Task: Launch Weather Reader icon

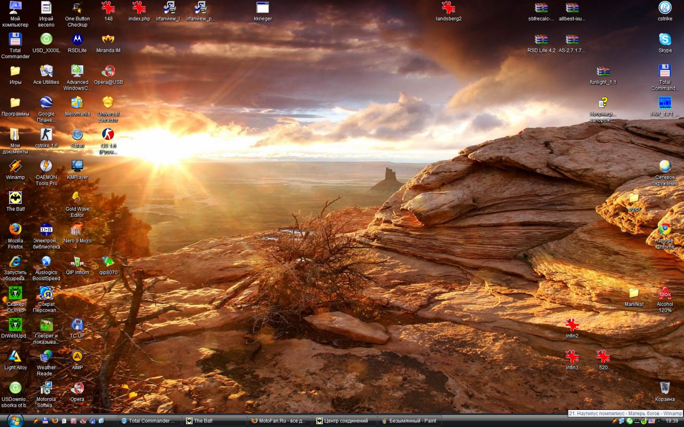Action: tap(46, 363)
